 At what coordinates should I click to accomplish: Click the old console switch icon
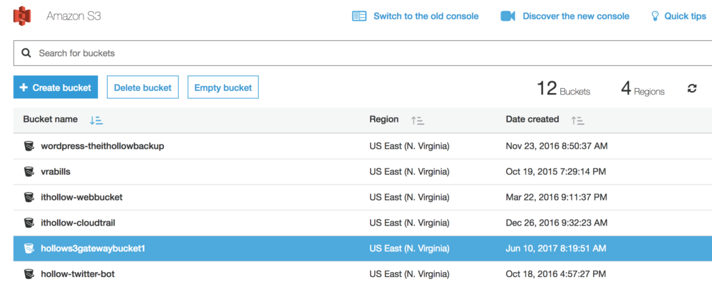359,16
